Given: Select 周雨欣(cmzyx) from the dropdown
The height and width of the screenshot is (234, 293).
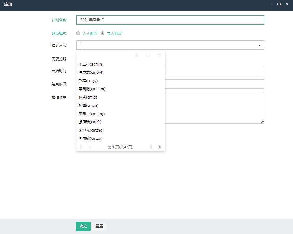Looking at the screenshot, I should (90, 138).
